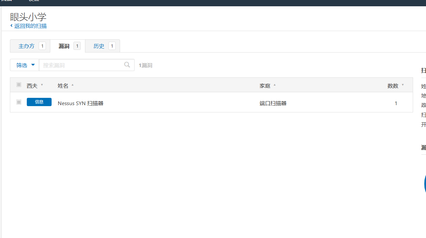Sort by the 家庭 column arrow

coord(275,85)
